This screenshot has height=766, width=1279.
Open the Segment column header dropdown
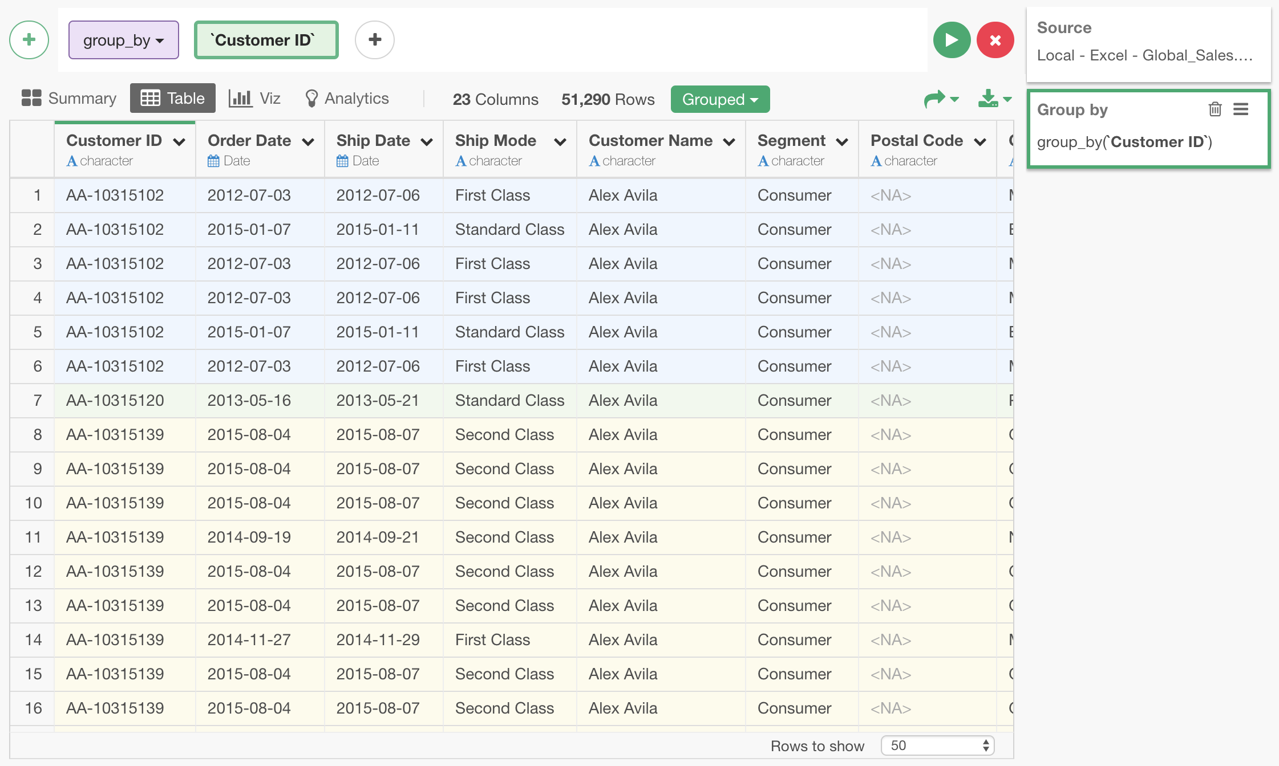[842, 142]
